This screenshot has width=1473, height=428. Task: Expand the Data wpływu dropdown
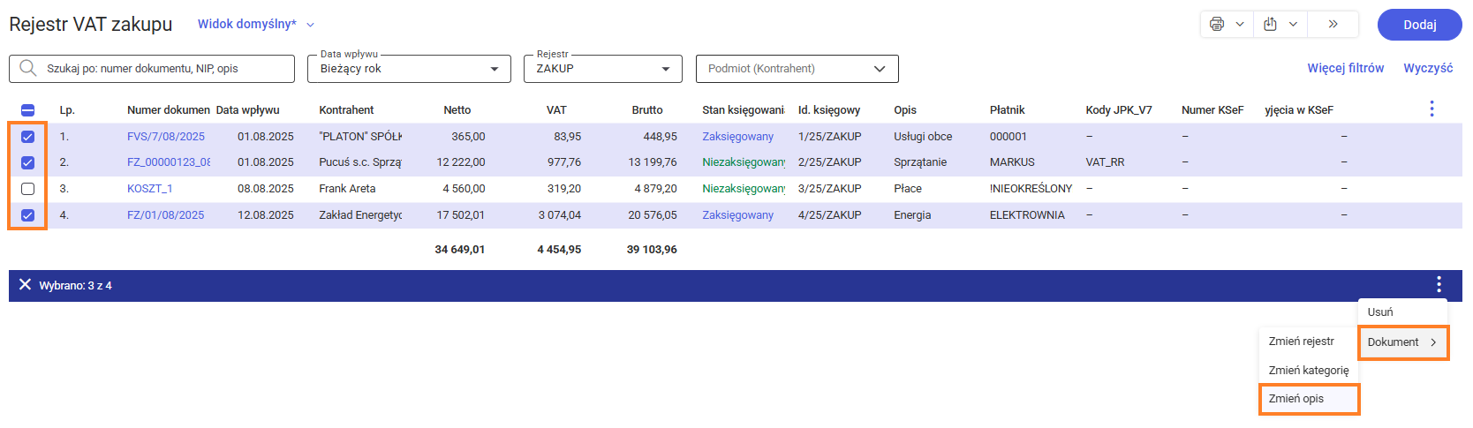pyautogui.click(x=494, y=69)
